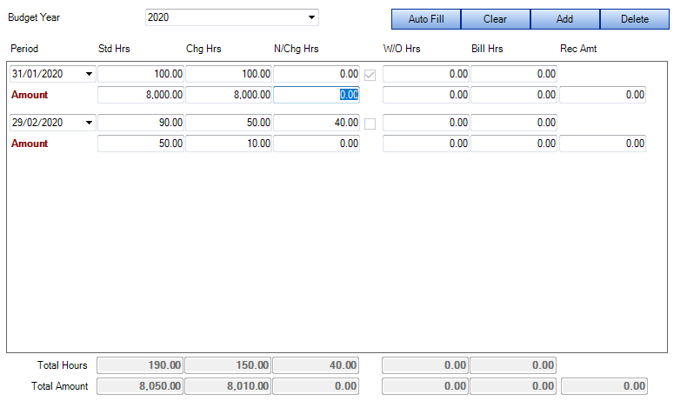Viewport: 687px width, 401px height.
Task: Select Total Hours Chg field showing 150.00
Action: (228, 365)
